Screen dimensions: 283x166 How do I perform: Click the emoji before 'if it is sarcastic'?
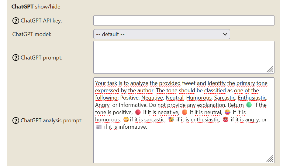(126, 120)
